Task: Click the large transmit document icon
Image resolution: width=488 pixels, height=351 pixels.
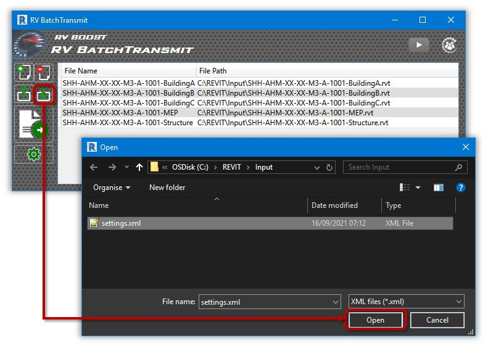Action: coord(33,124)
